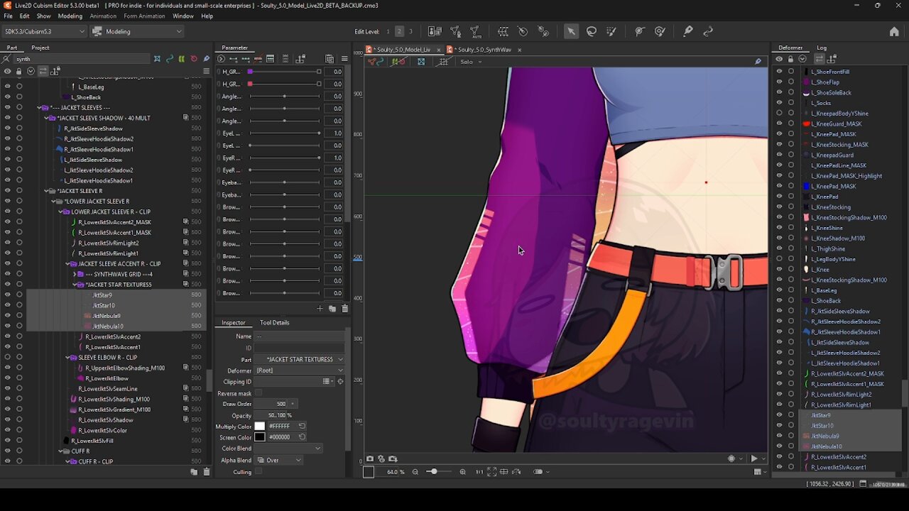Collapse JACKET SLEEVE SHADOW - 40 MULT folder
This screenshot has width=909, height=511.
tap(46, 118)
